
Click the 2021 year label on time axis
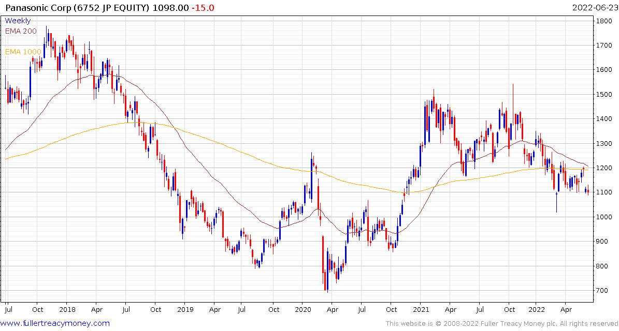pyautogui.click(x=420, y=310)
